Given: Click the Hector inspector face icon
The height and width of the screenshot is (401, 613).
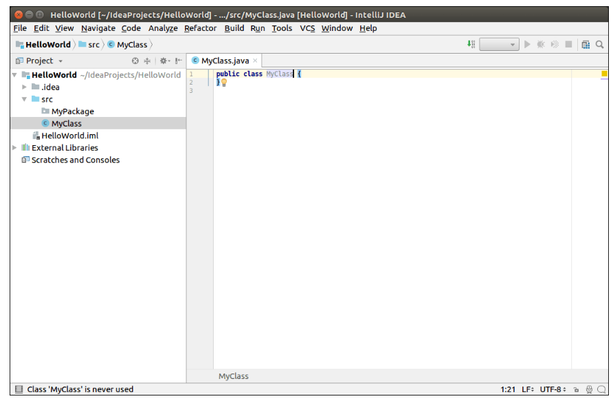Looking at the screenshot, I should click(589, 389).
